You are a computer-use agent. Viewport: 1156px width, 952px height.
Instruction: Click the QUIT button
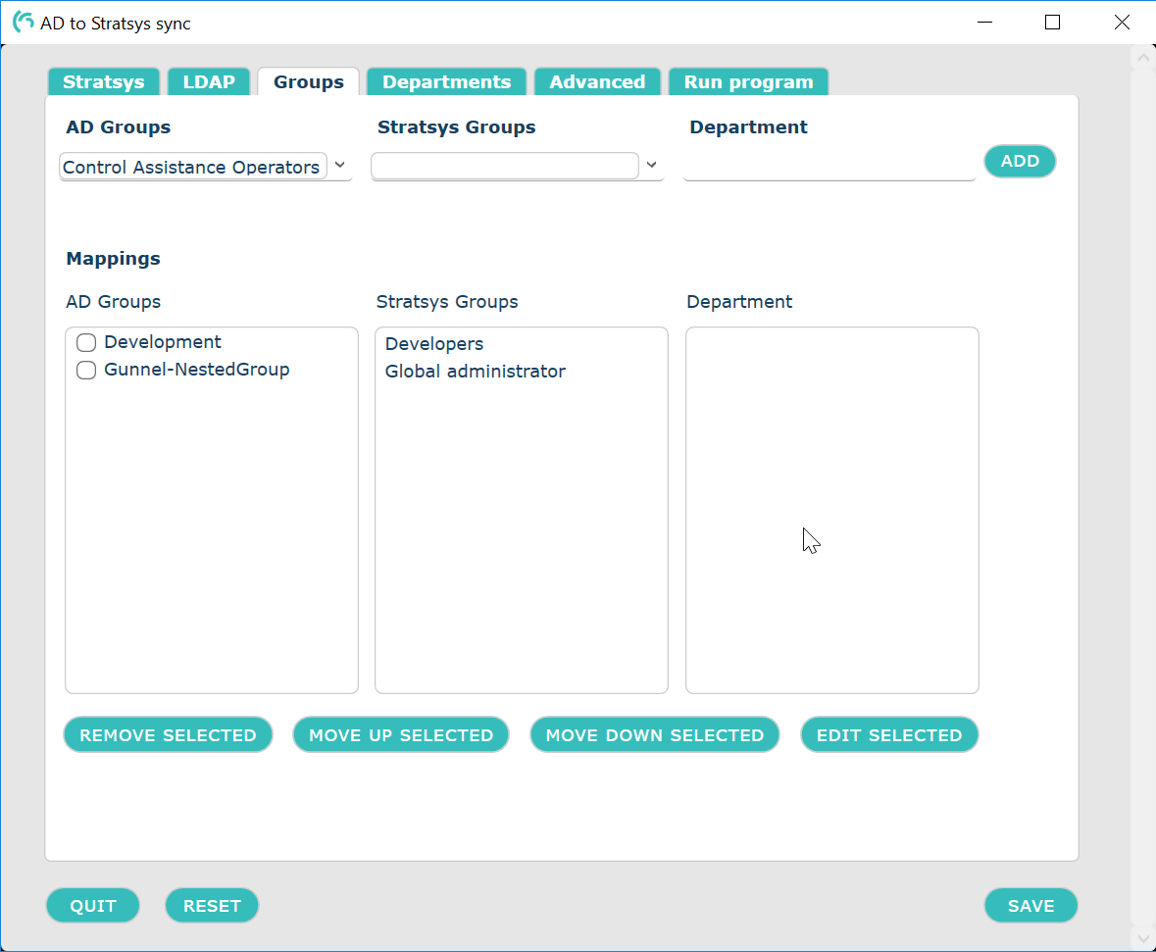point(93,906)
